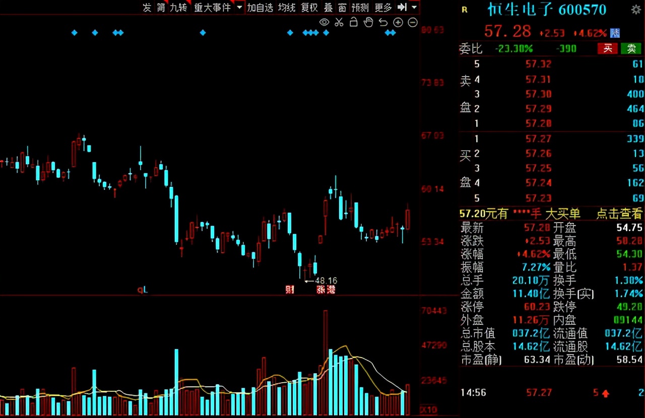Click the 70443 volume axis label

click(434, 311)
